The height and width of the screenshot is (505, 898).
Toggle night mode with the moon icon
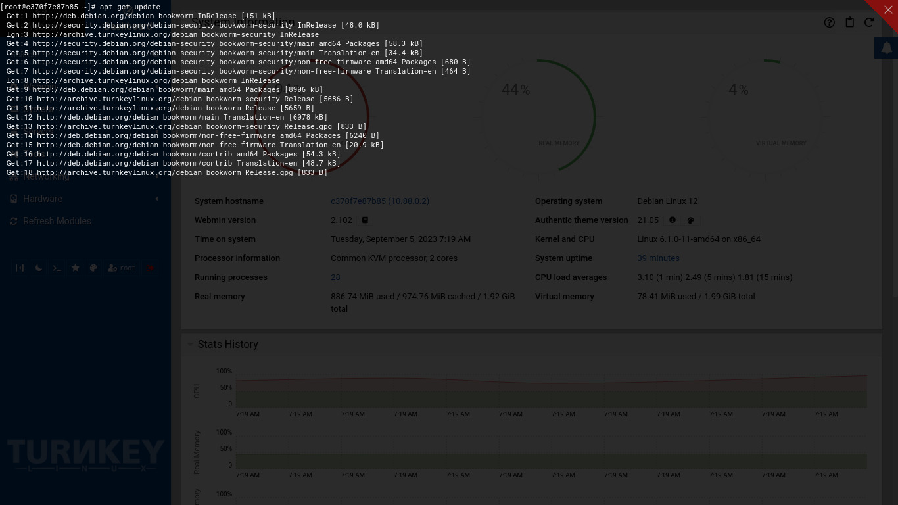(x=39, y=268)
